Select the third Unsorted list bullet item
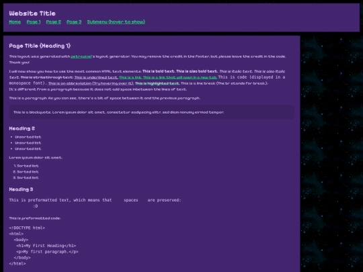This screenshot has width=363, height=272. click(x=28, y=148)
